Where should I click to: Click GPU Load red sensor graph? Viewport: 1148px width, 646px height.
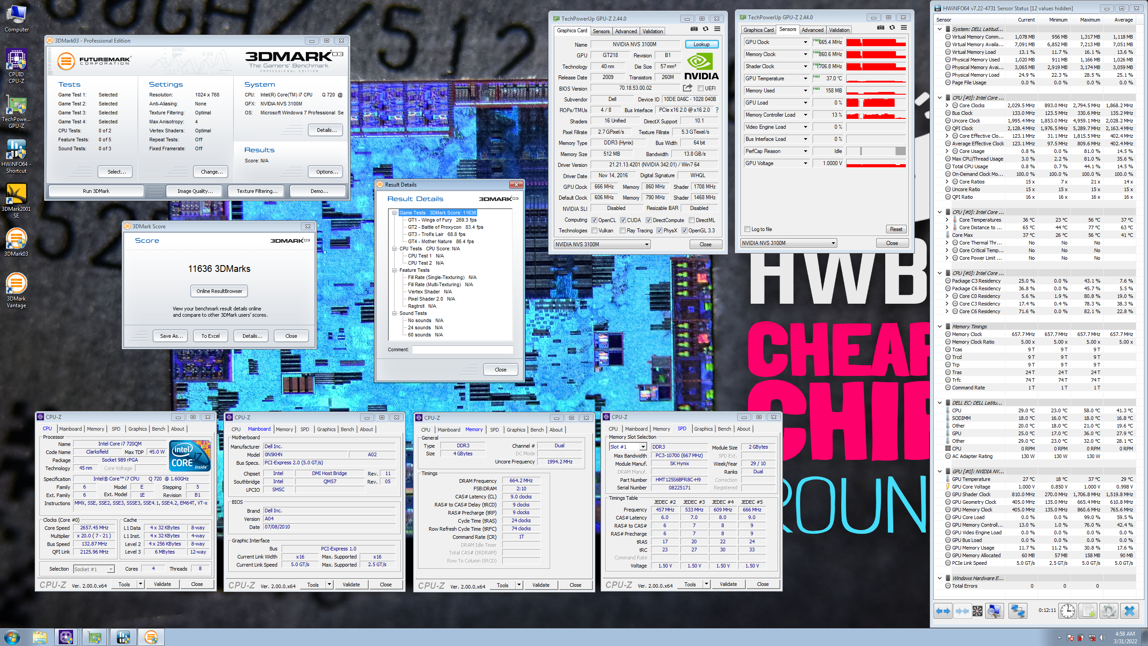click(876, 103)
